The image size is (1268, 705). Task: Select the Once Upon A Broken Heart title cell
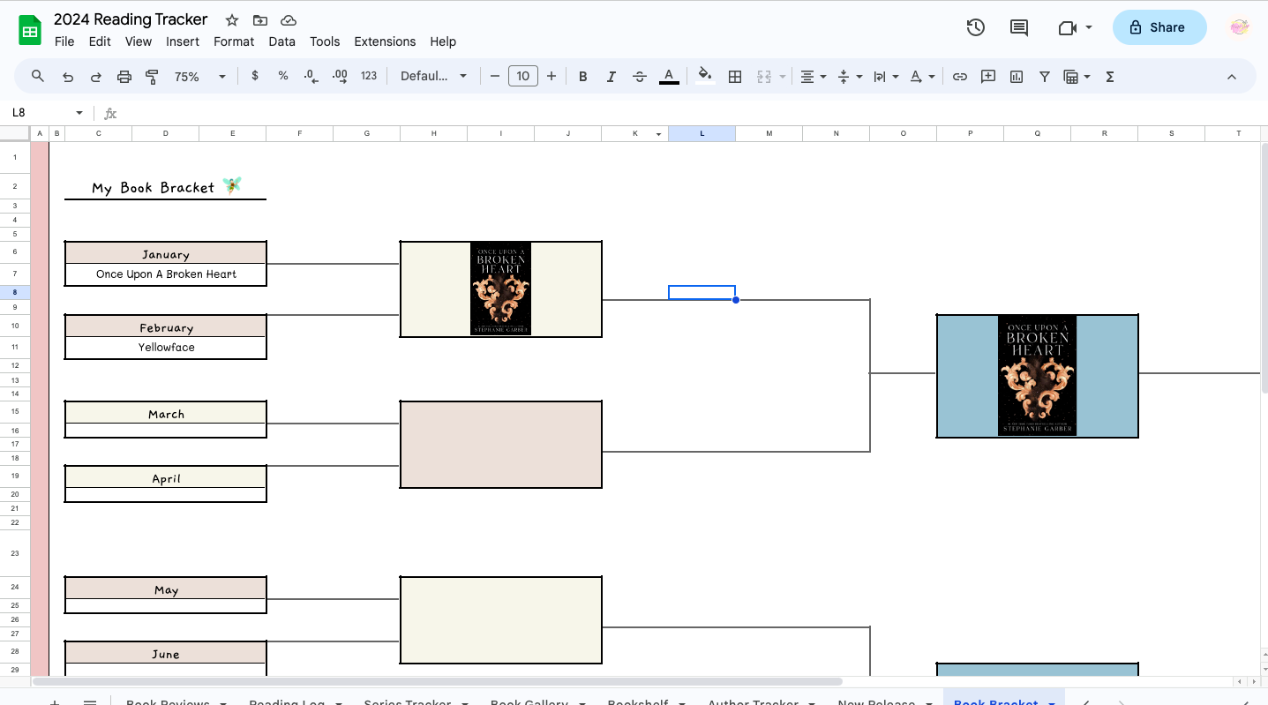click(166, 274)
